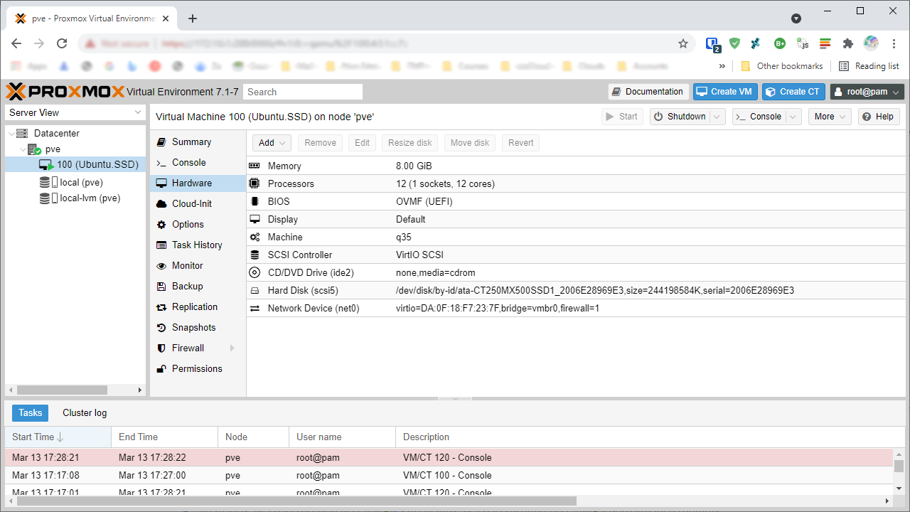This screenshot has width=910, height=512.
Task: Switch to the Cluster log tab
Action: (x=85, y=412)
